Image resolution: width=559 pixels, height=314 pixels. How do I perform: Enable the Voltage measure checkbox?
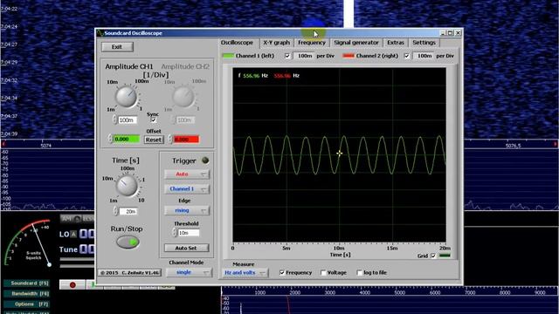(x=323, y=273)
